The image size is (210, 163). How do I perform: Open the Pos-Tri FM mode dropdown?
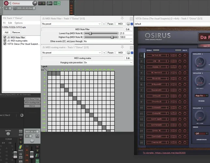[x=202, y=96]
